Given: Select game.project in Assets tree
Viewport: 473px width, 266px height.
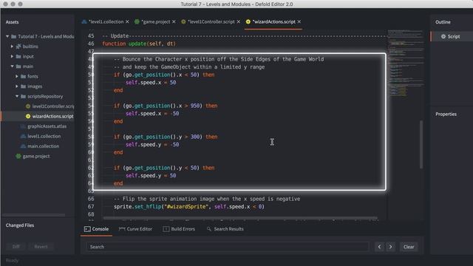Looking at the screenshot, I should pyautogui.click(x=36, y=156).
